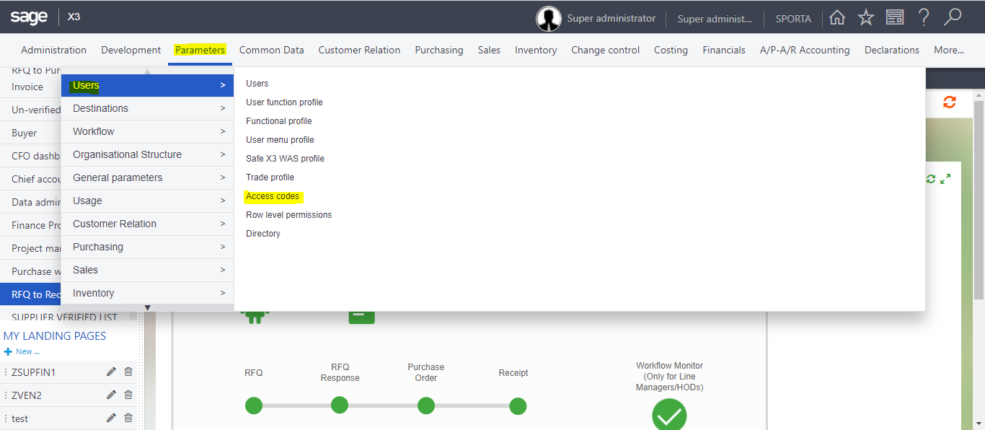985x430 pixels.
Task: Open search using the magnifier icon
Action: coord(953,18)
